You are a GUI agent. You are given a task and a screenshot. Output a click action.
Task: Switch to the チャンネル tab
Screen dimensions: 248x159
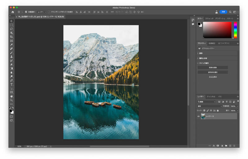click(211, 97)
